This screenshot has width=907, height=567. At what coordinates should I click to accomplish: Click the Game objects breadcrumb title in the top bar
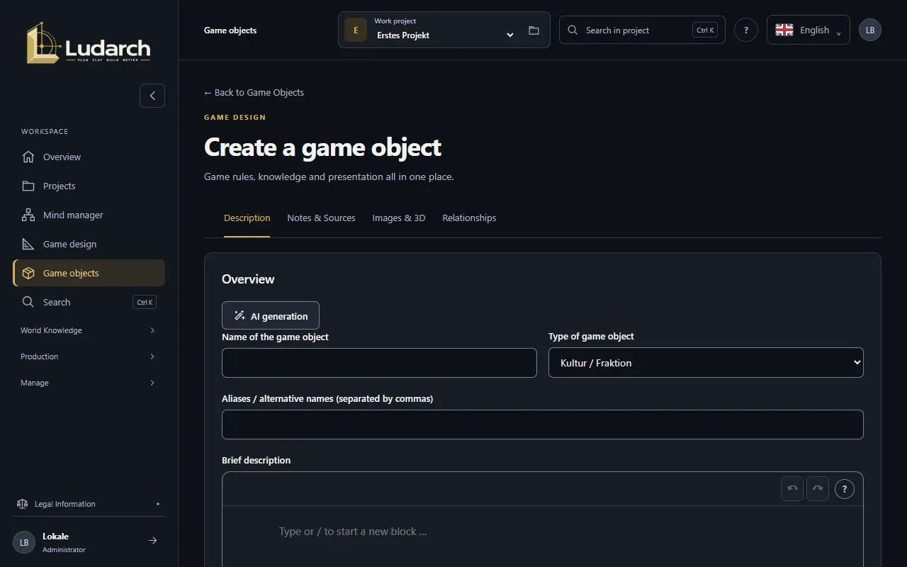230,30
